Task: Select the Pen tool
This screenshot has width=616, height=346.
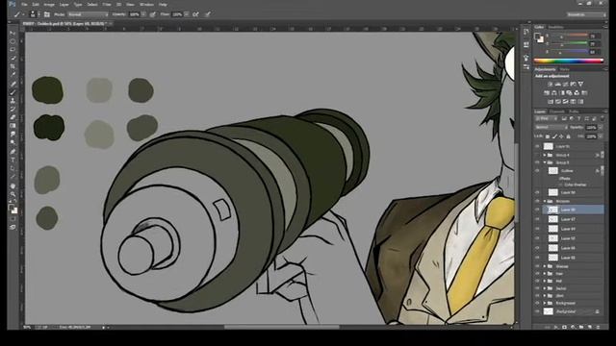Action: click(x=13, y=152)
